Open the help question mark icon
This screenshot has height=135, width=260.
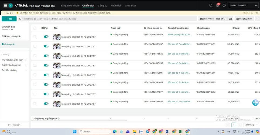point(224,5)
